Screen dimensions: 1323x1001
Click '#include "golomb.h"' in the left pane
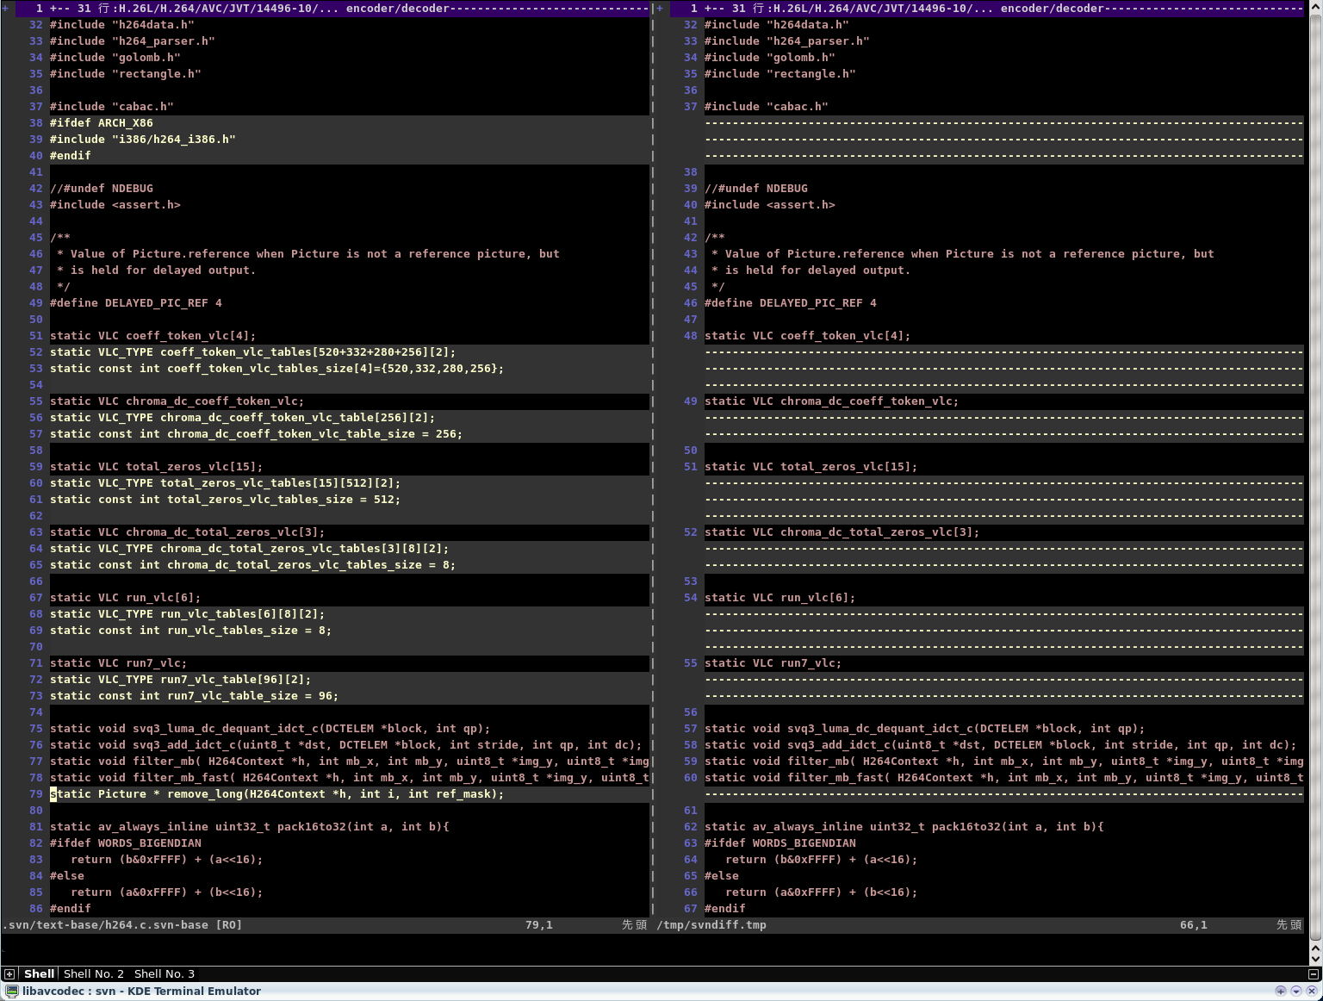point(115,58)
